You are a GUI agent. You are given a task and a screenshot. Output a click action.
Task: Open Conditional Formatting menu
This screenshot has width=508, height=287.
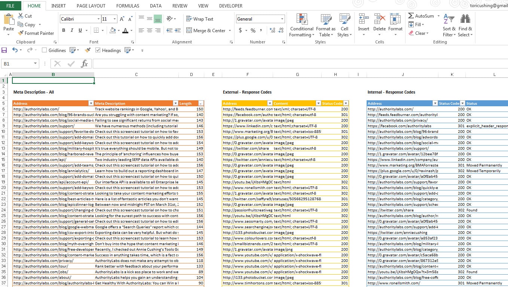coord(302,25)
